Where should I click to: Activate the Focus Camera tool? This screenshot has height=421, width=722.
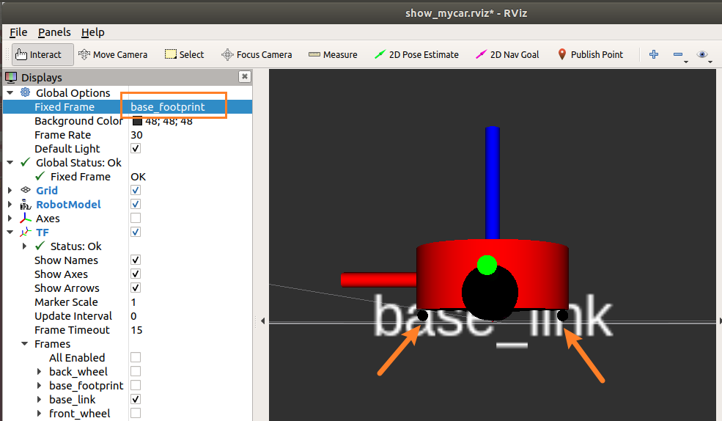click(257, 55)
